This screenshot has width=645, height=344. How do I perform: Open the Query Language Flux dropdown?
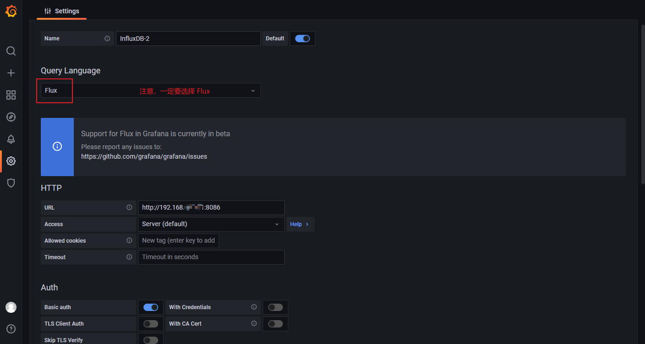point(151,90)
